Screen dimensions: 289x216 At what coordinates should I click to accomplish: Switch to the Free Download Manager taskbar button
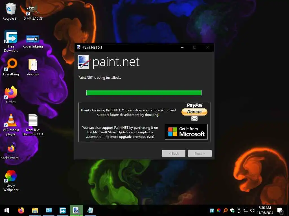tap(63, 210)
